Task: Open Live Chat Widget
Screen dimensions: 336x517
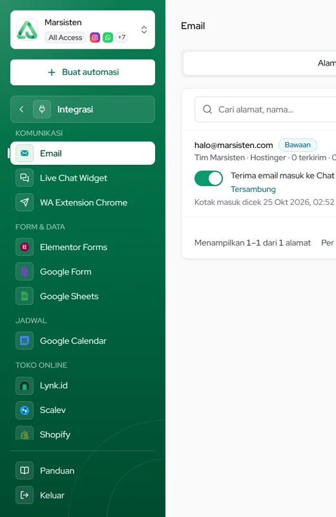Action: (x=83, y=178)
